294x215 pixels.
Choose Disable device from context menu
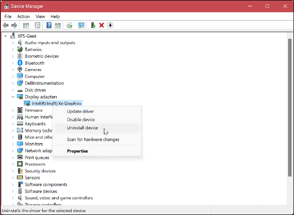pos(98,119)
